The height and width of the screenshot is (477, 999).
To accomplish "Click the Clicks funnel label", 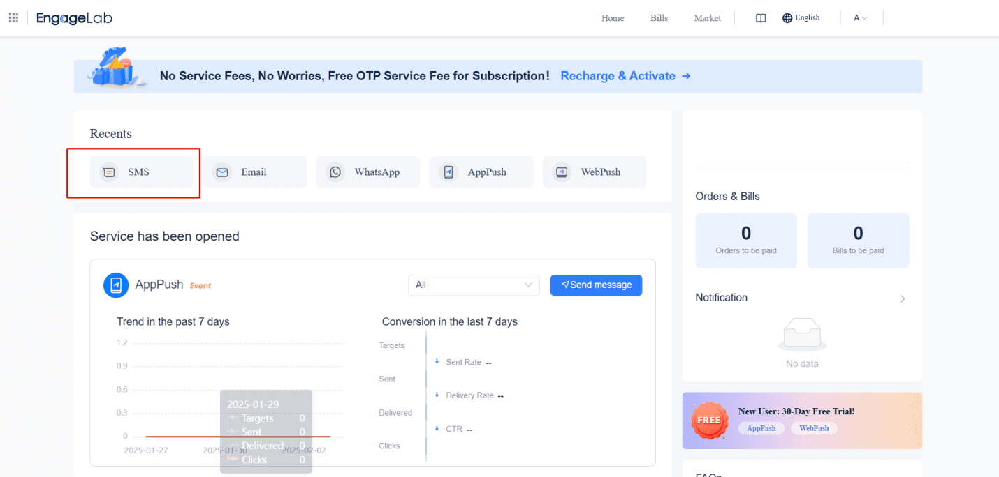I will pos(389,446).
